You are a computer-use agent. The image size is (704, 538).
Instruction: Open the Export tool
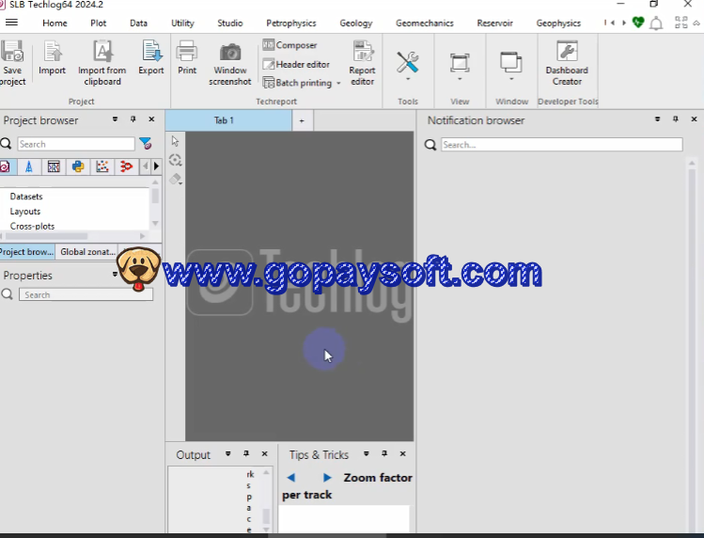151,57
